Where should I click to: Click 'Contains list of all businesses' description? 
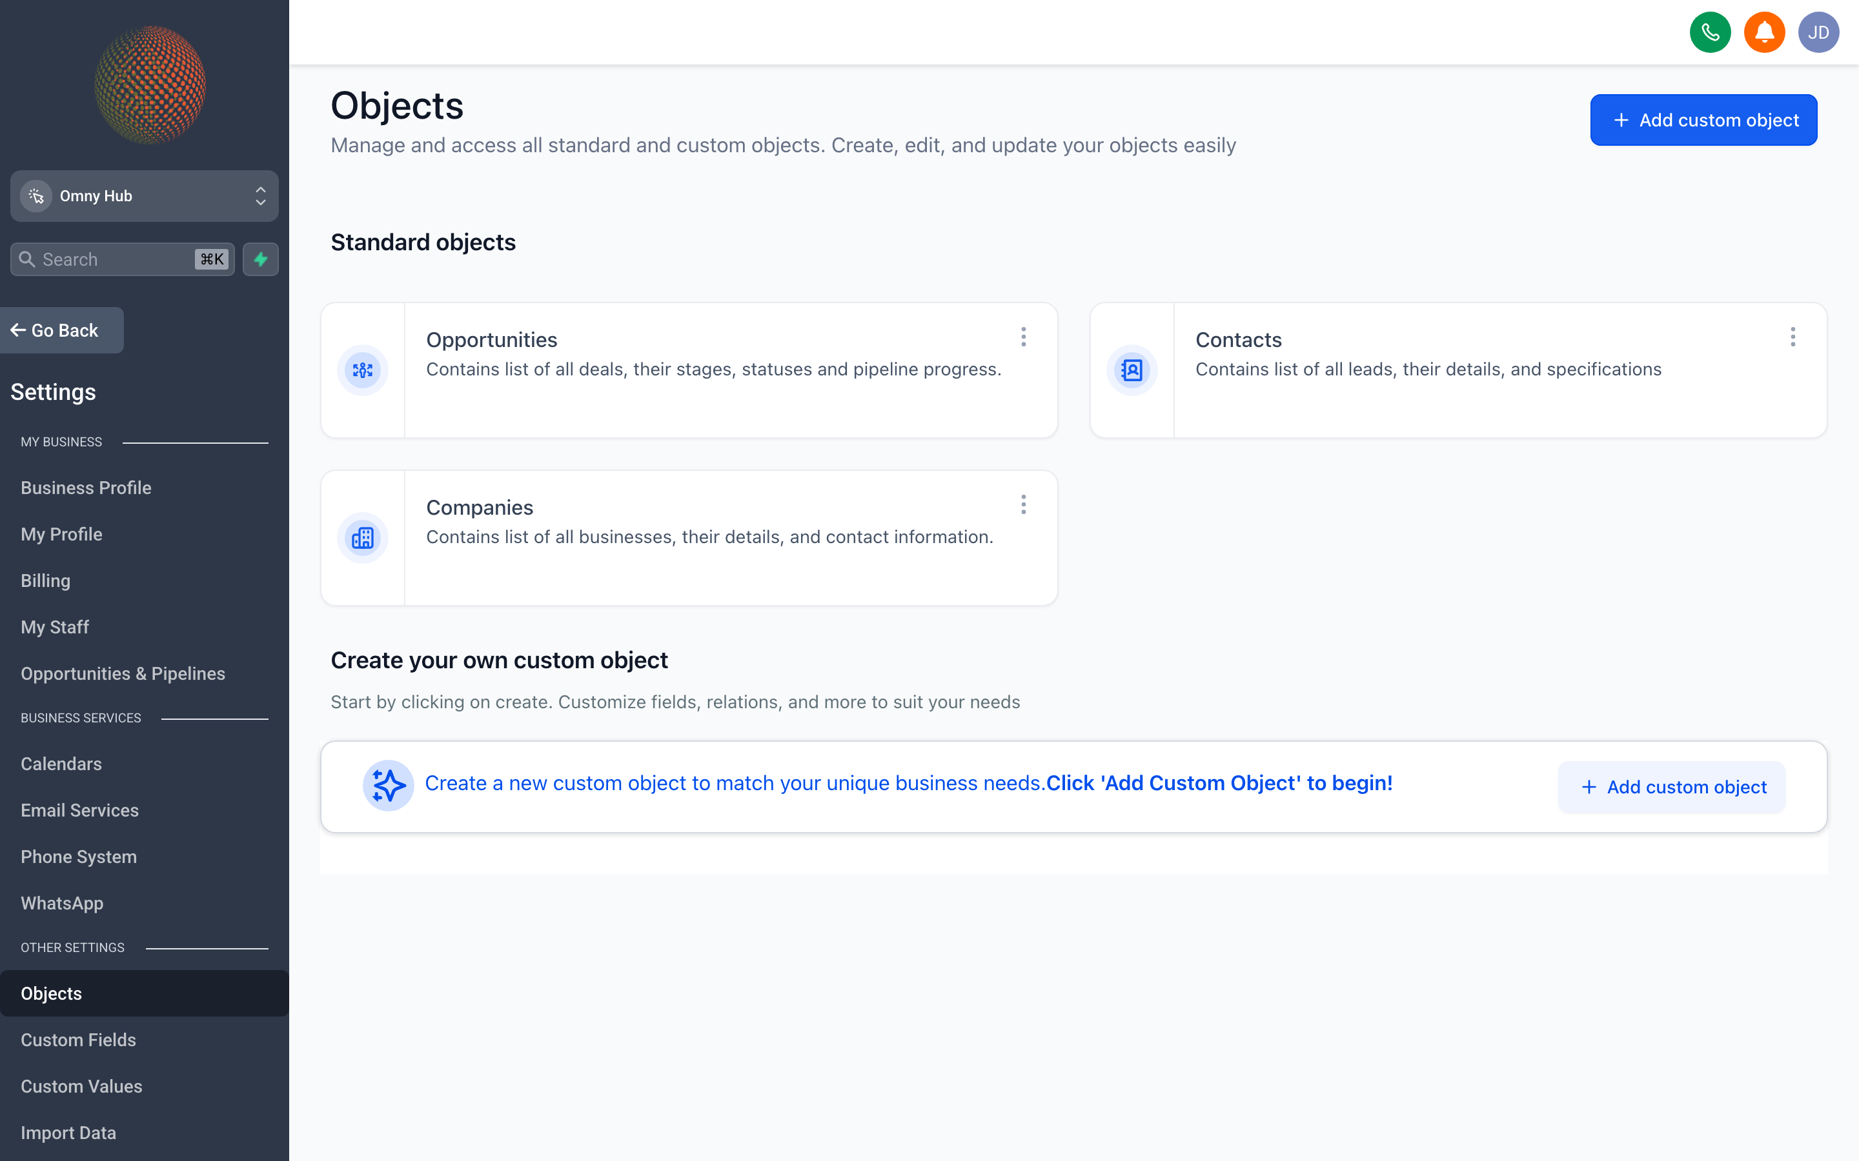(710, 537)
